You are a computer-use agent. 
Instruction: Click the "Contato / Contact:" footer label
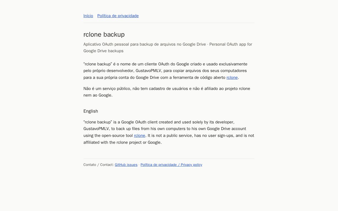98,165
